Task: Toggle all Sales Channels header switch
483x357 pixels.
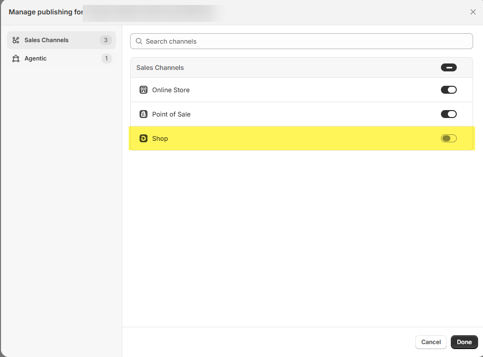Action: pyautogui.click(x=448, y=67)
